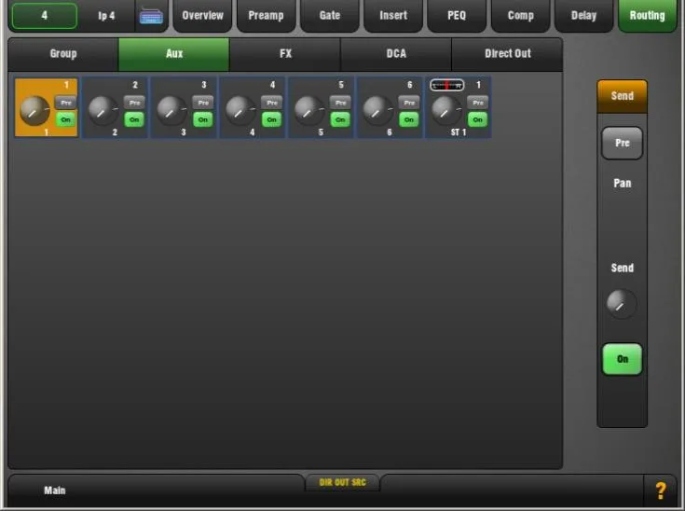685x511 pixels.
Task: Switch Aux 2 send On button
Action: 134,119
